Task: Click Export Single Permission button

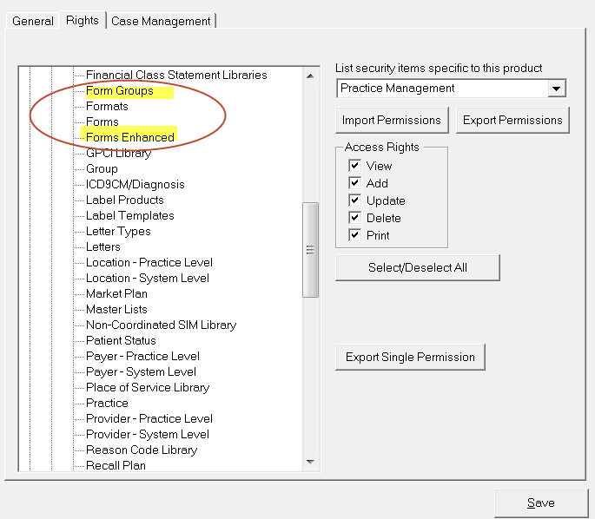Action: [x=410, y=357]
